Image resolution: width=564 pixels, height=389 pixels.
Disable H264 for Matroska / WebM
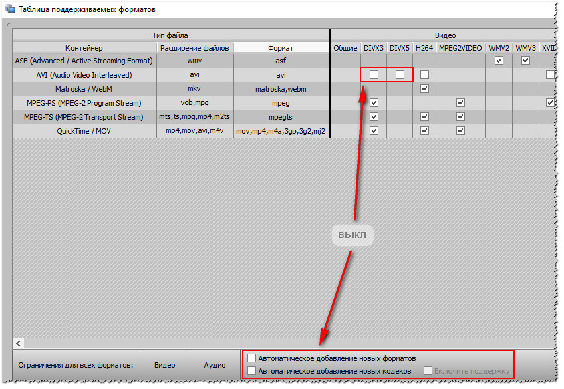(424, 89)
